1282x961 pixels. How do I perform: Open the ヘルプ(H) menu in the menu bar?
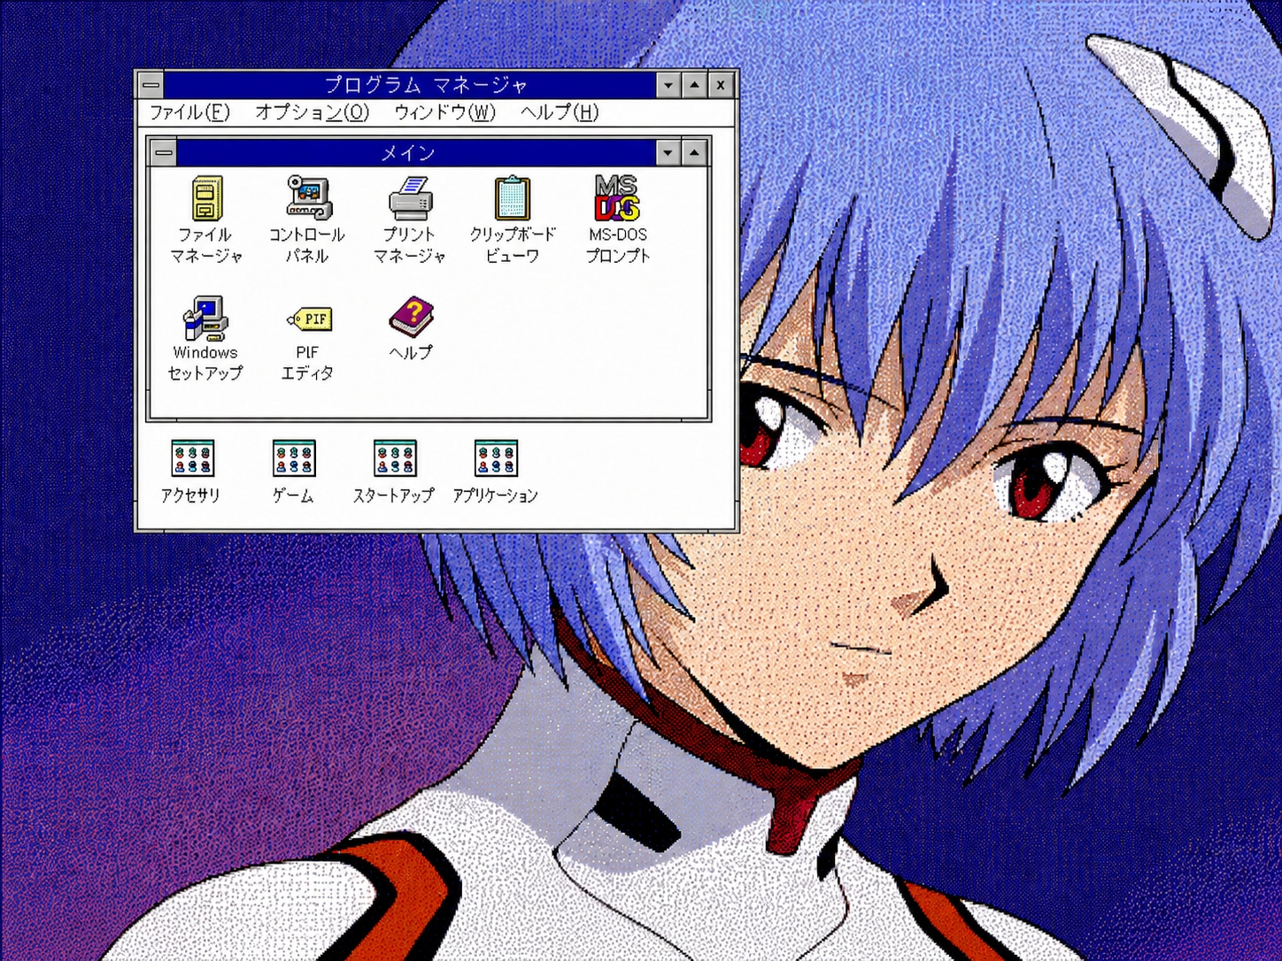point(560,112)
